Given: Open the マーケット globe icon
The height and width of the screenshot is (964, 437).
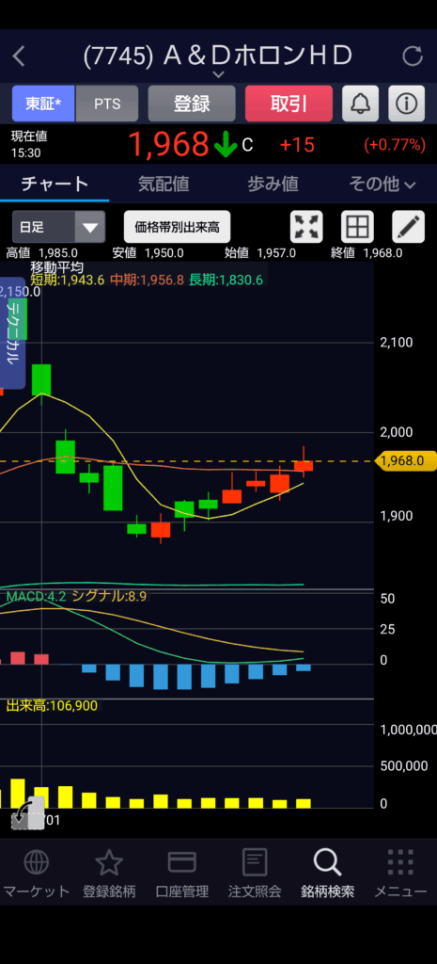Looking at the screenshot, I should [37, 862].
